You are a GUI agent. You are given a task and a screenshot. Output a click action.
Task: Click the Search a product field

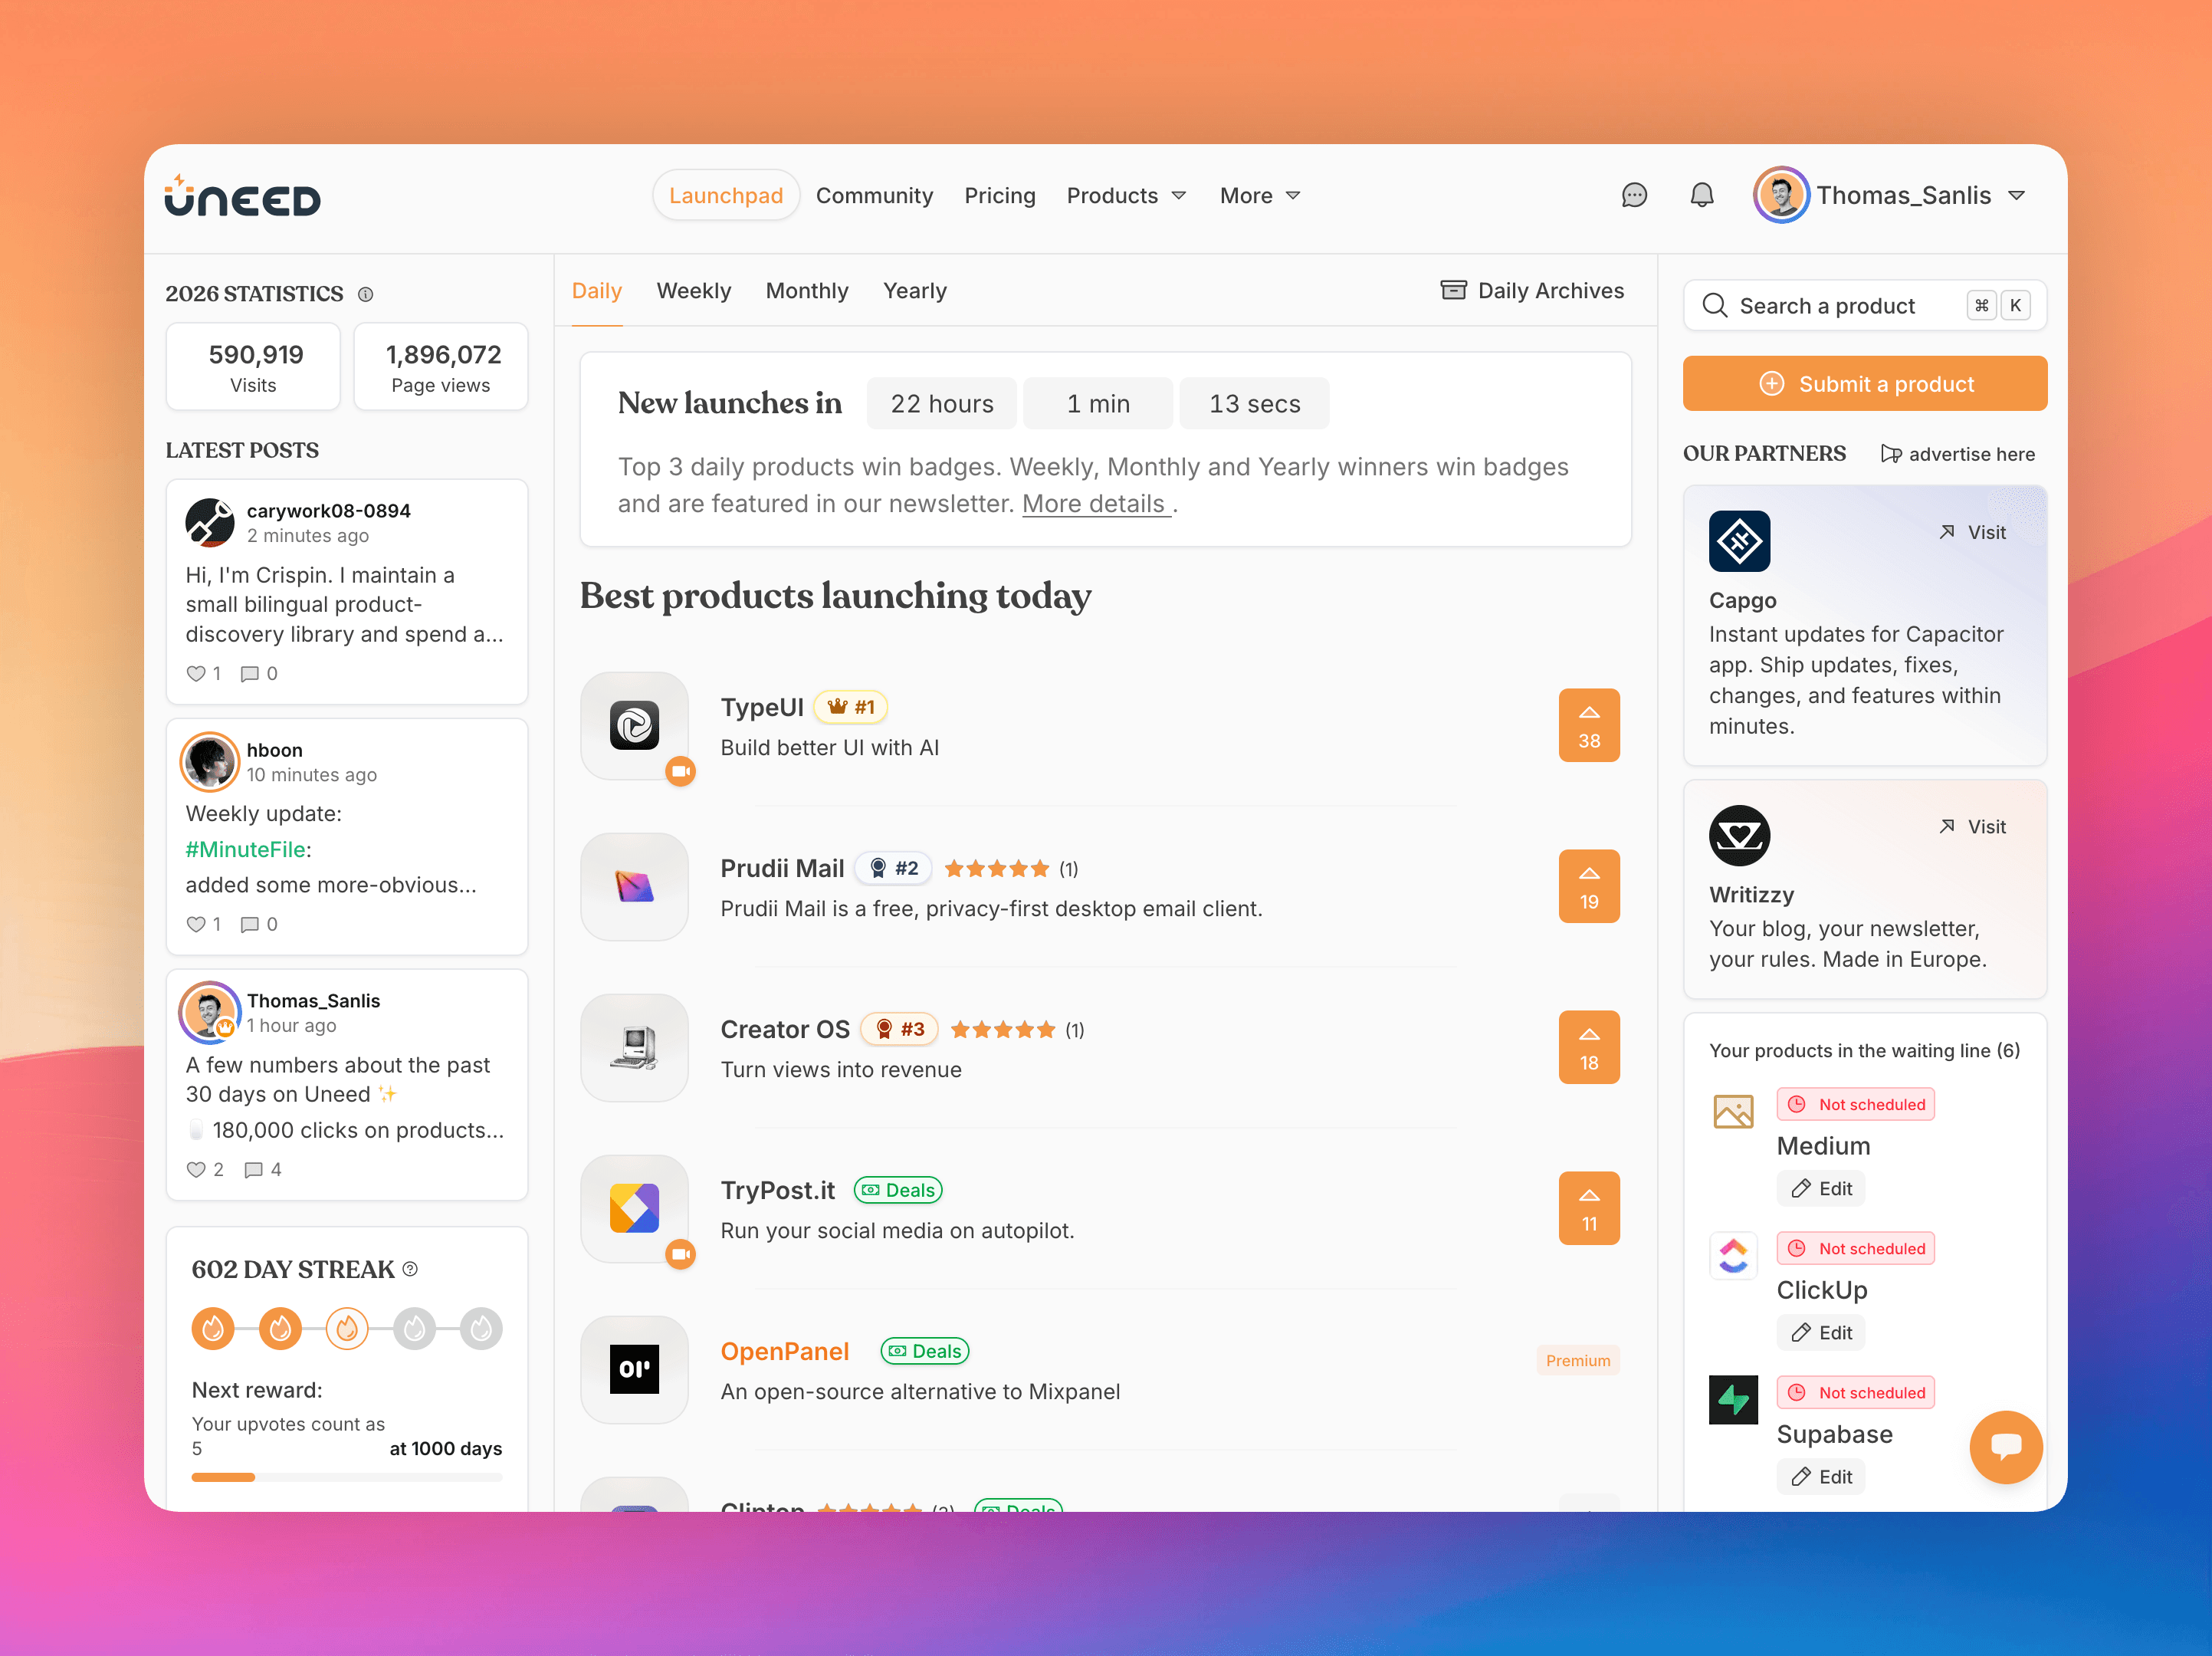(1864, 305)
